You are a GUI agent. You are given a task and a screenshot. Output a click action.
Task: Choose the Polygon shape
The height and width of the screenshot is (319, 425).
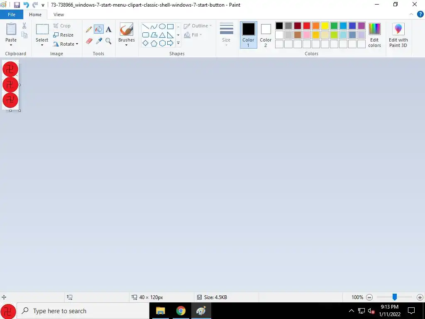(x=154, y=35)
